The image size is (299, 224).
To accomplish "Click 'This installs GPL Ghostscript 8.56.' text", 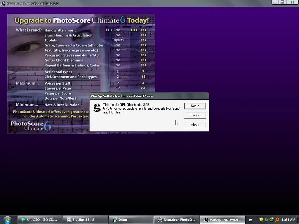I will 126,105.
